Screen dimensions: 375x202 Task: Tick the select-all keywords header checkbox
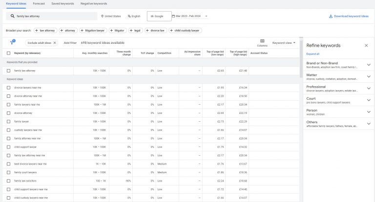[x=8, y=53]
